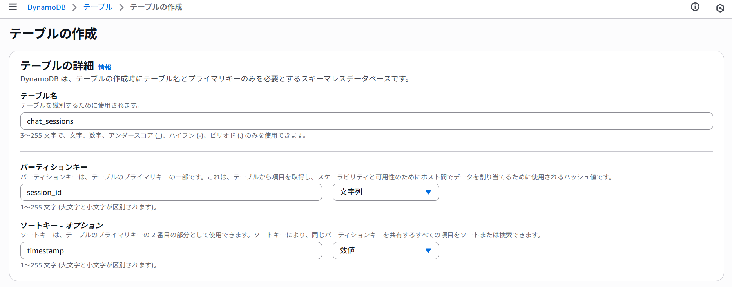Open the 文字列 partition key type dropdown
This screenshot has width=732, height=287.
tap(386, 192)
